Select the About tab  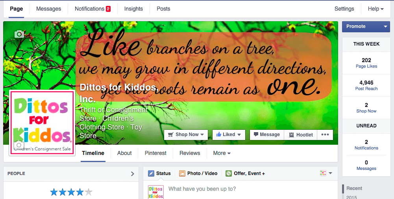coord(124,153)
